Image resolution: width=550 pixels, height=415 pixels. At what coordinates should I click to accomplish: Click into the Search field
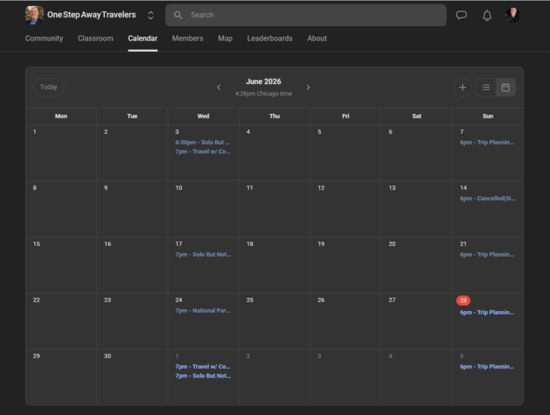[306, 15]
